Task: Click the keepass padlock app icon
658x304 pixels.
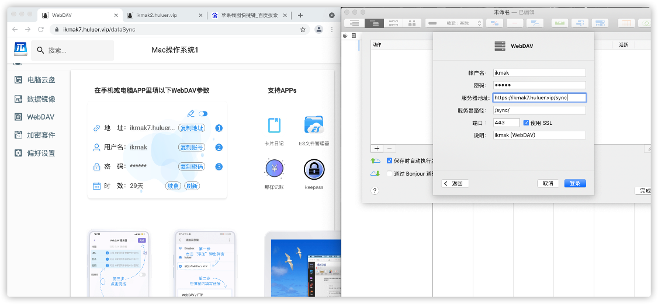Action: (x=314, y=169)
